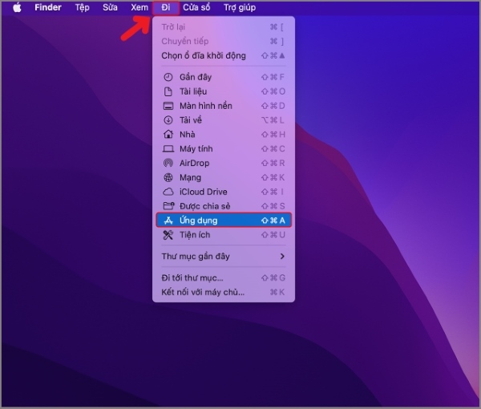Choose Chọn ổ đĩa khởi động menu item
This screenshot has height=409, width=481.
click(204, 55)
